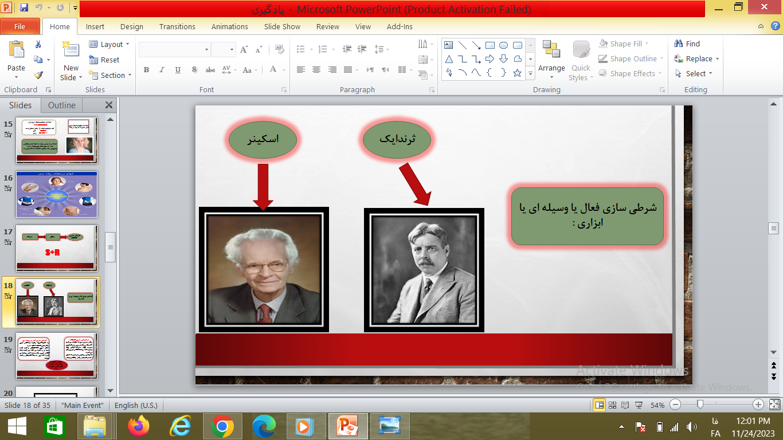Viewport: 783px width, 440px height.
Task: Toggle Bold formatting
Action: (x=146, y=70)
